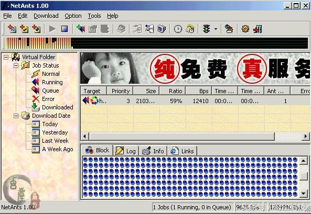Image resolution: width=311 pixels, height=214 pixels.
Task: Click the second add-job icon with yellow folder
Action: 24,29
